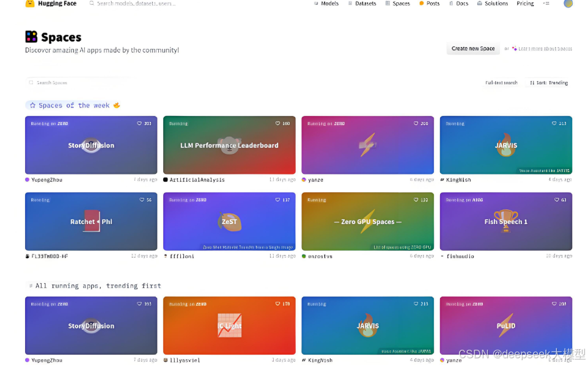The height and width of the screenshot is (365, 588).
Task: Open the yanze lightning card in Spaces of the week
Action: coord(367,145)
